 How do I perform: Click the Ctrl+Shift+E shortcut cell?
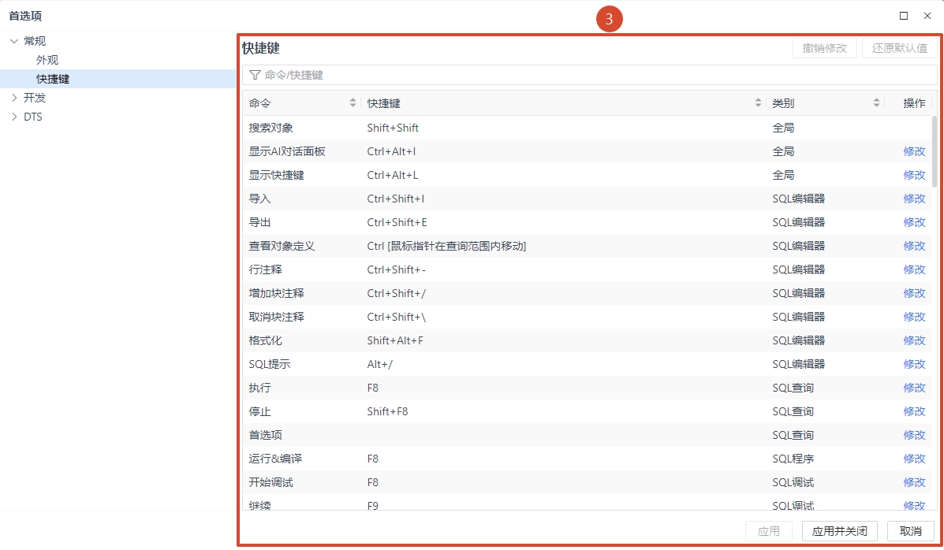397,222
